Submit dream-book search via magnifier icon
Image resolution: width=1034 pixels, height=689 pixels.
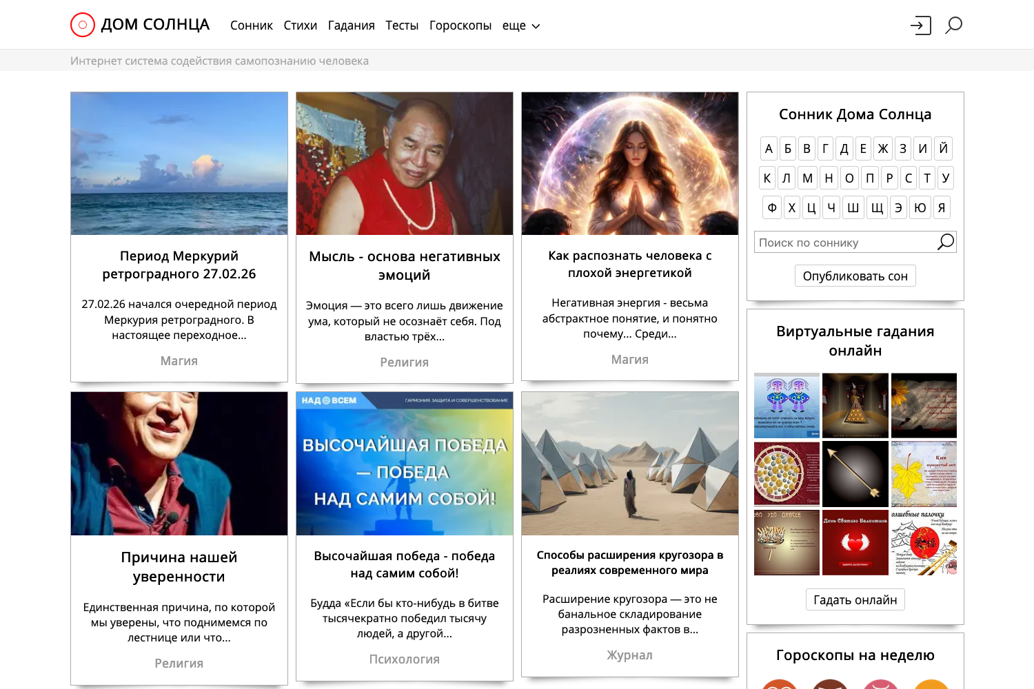pos(946,242)
